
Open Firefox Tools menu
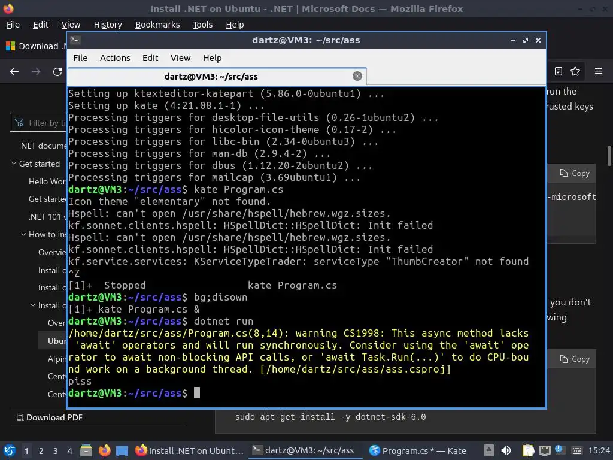tap(202, 25)
